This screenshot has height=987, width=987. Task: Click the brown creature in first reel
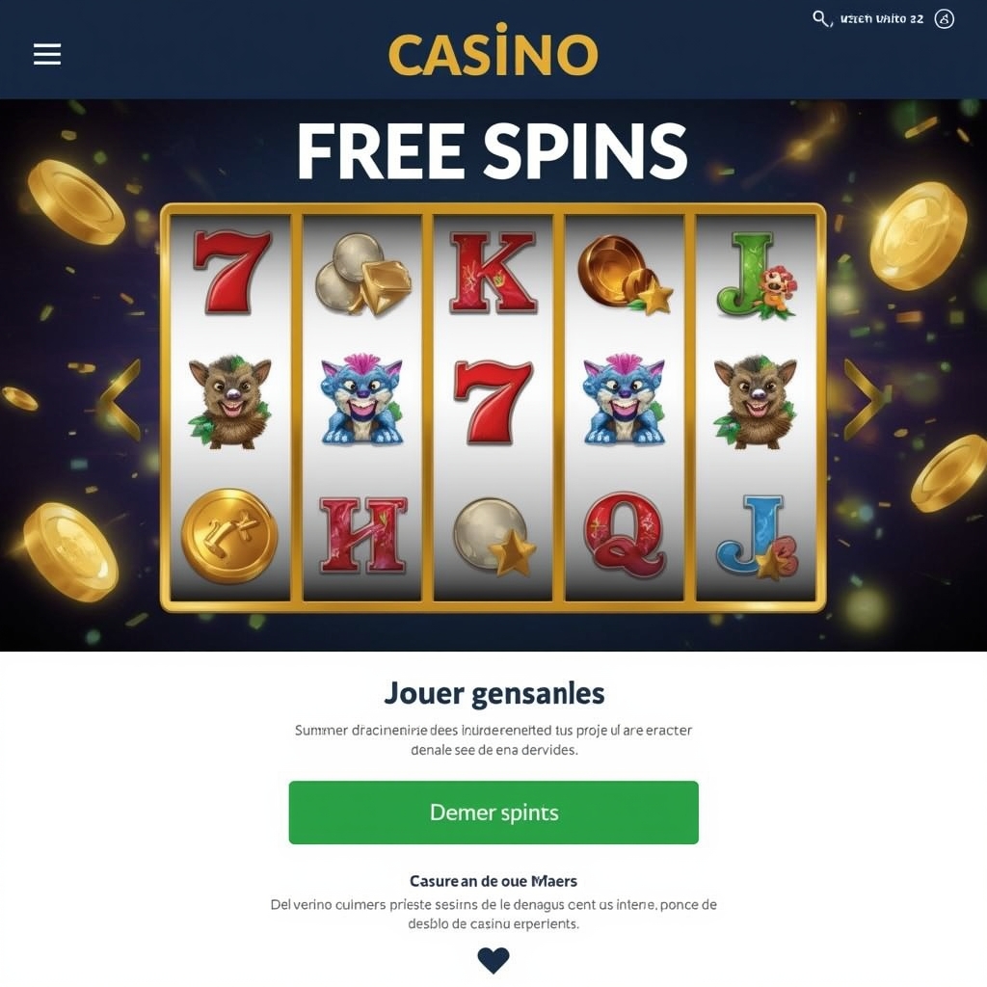point(229,402)
